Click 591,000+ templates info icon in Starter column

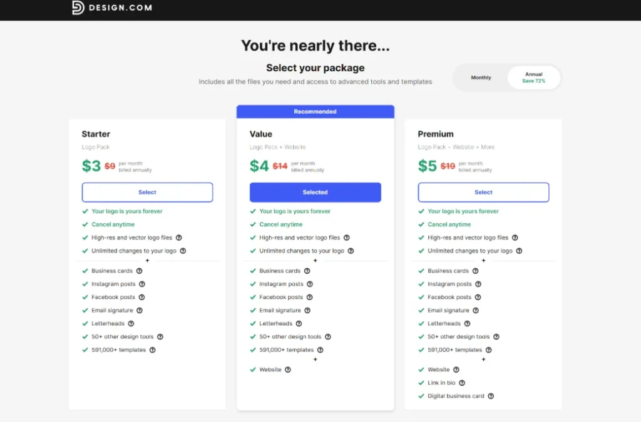point(151,349)
